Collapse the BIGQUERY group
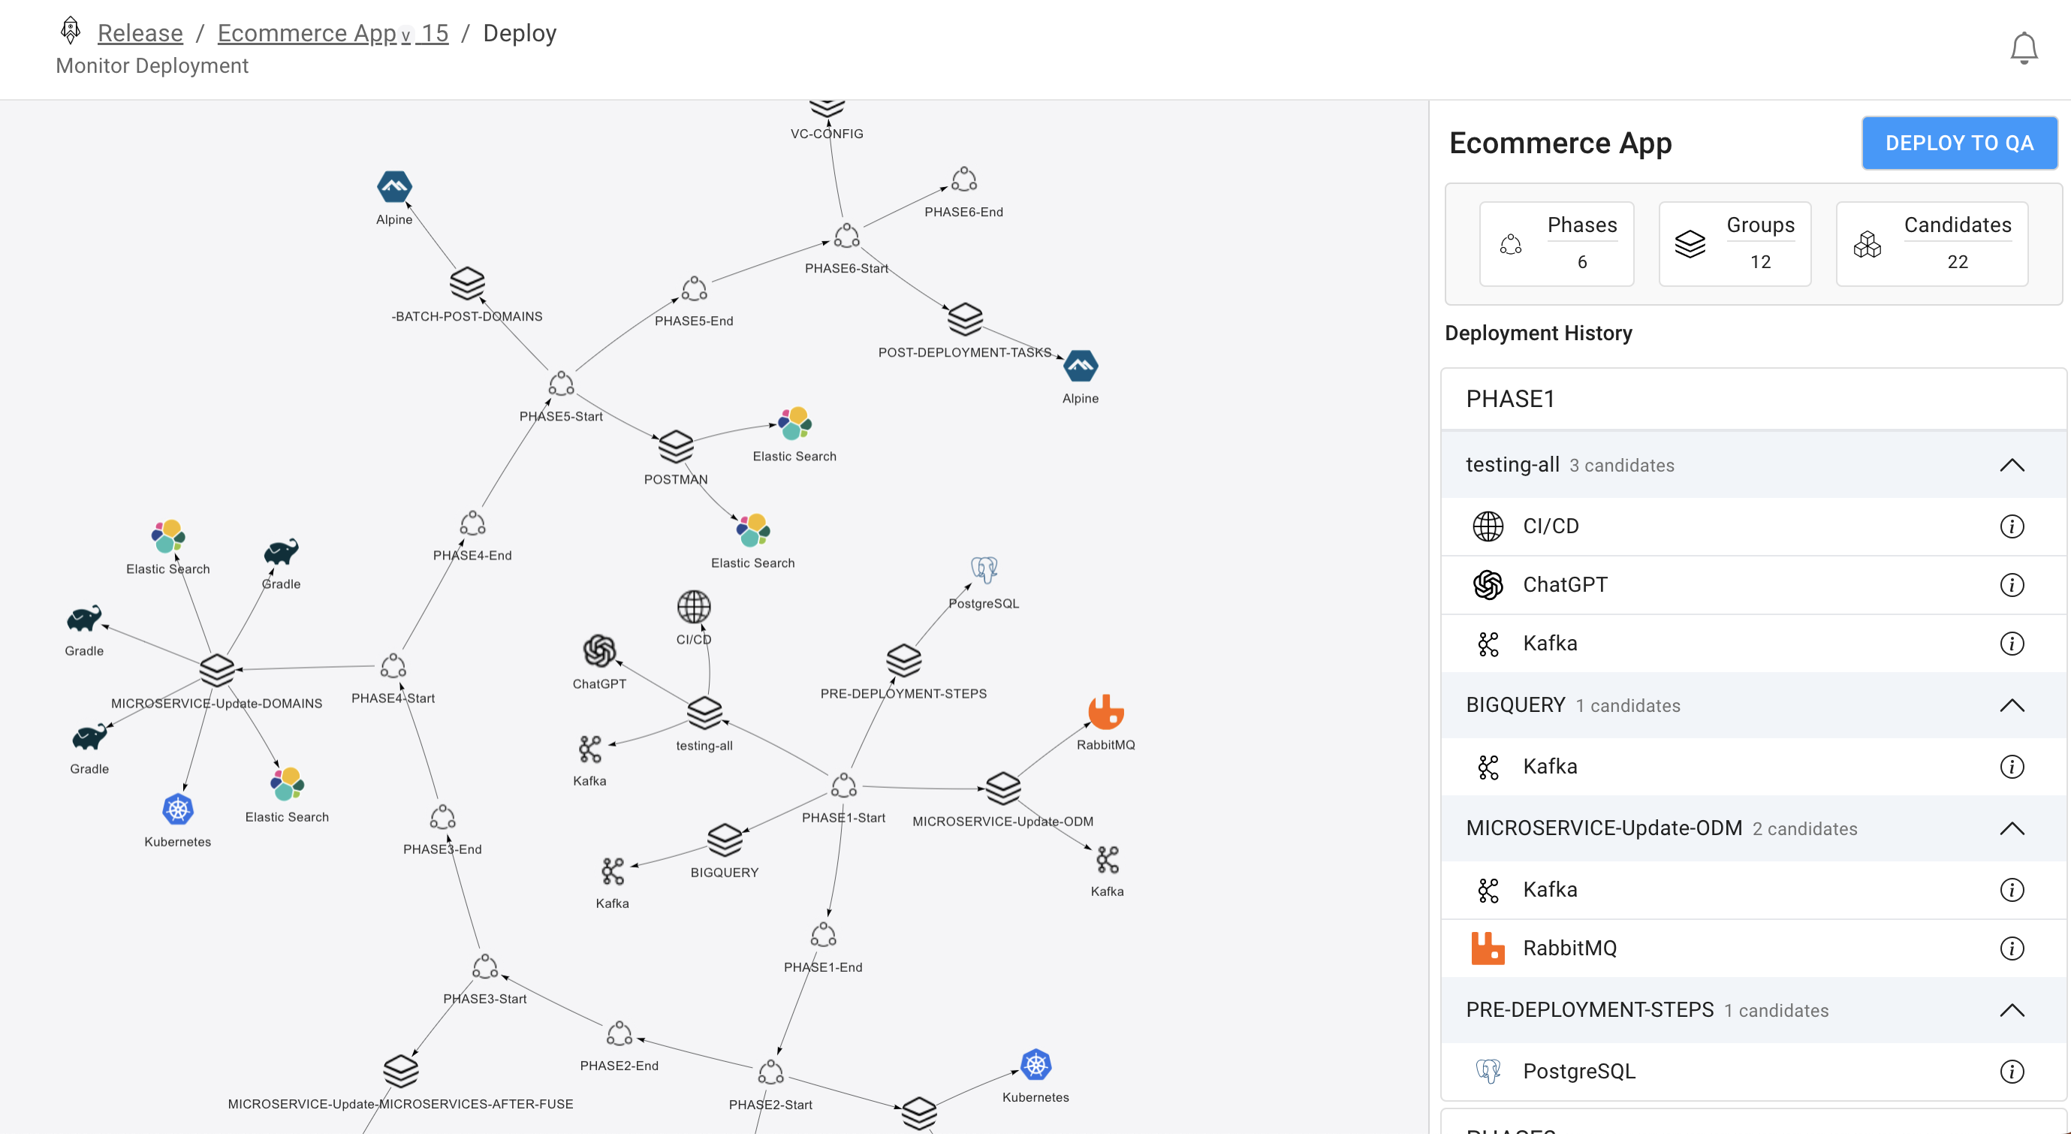This screenshot has width=2071, height=1134. pyautogui.click(x=2011, y=705)
